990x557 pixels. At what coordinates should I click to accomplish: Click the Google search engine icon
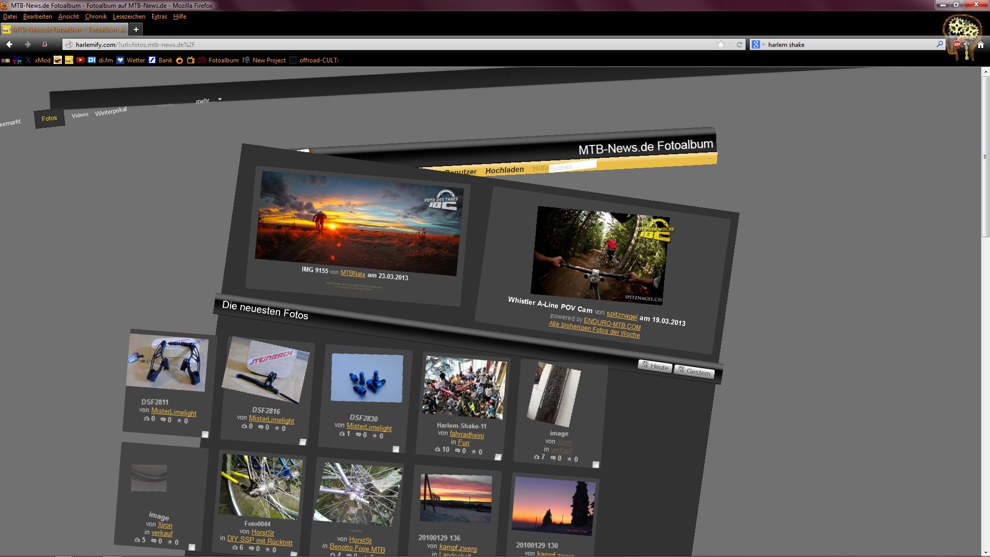tap(755, 44)
